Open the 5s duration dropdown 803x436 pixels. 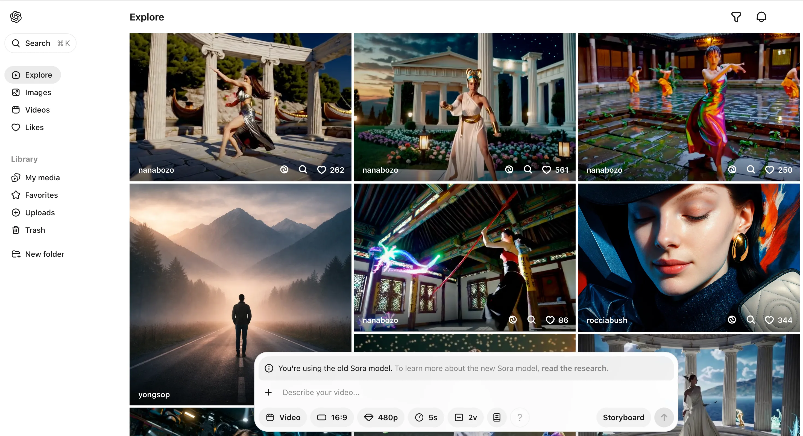tap(426, 417)
